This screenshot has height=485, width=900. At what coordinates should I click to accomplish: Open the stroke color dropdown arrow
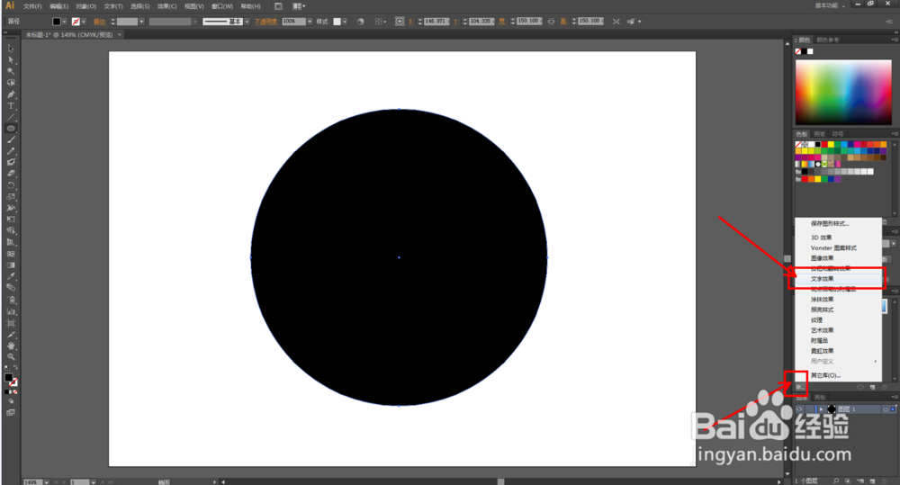(x=84, y=22)
